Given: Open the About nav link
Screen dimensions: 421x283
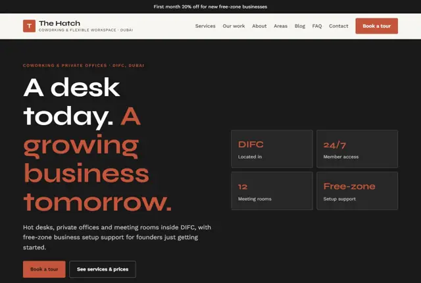Looking at the screenshot, I should coord(259,26).
